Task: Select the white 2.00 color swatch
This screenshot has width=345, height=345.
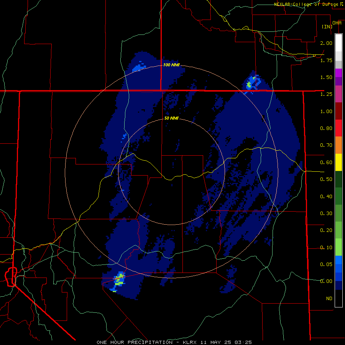Action: pyautogui.click(x=338, y=43)
